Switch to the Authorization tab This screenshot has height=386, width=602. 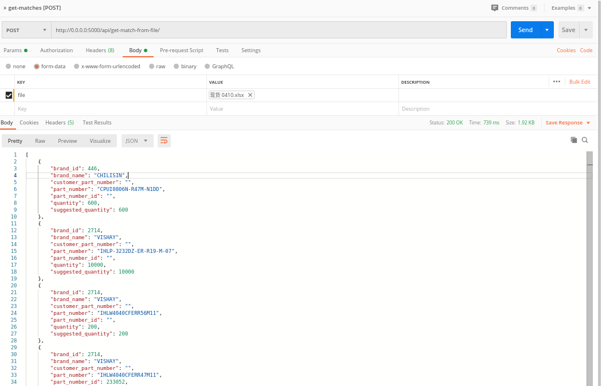(x=56, y=50)
